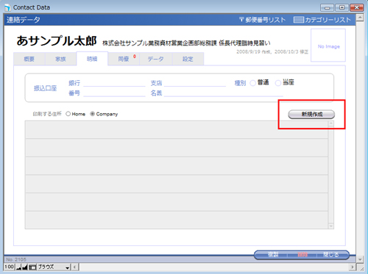
Task: Maximize the Contact Data window
Action: pyautogui.click(x=342, y=7)
